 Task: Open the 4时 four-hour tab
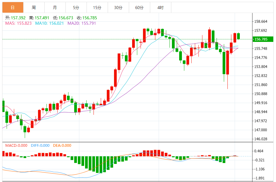click(x=160, y=8)
